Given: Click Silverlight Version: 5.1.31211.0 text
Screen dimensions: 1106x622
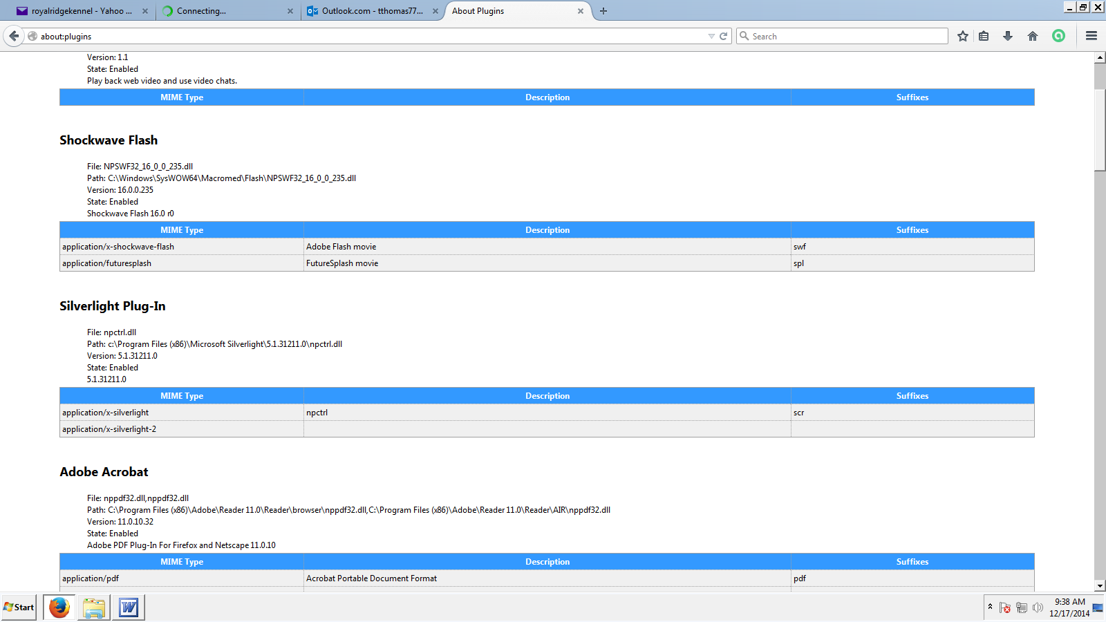Looking at the screenshot, I should click(122, 356).
